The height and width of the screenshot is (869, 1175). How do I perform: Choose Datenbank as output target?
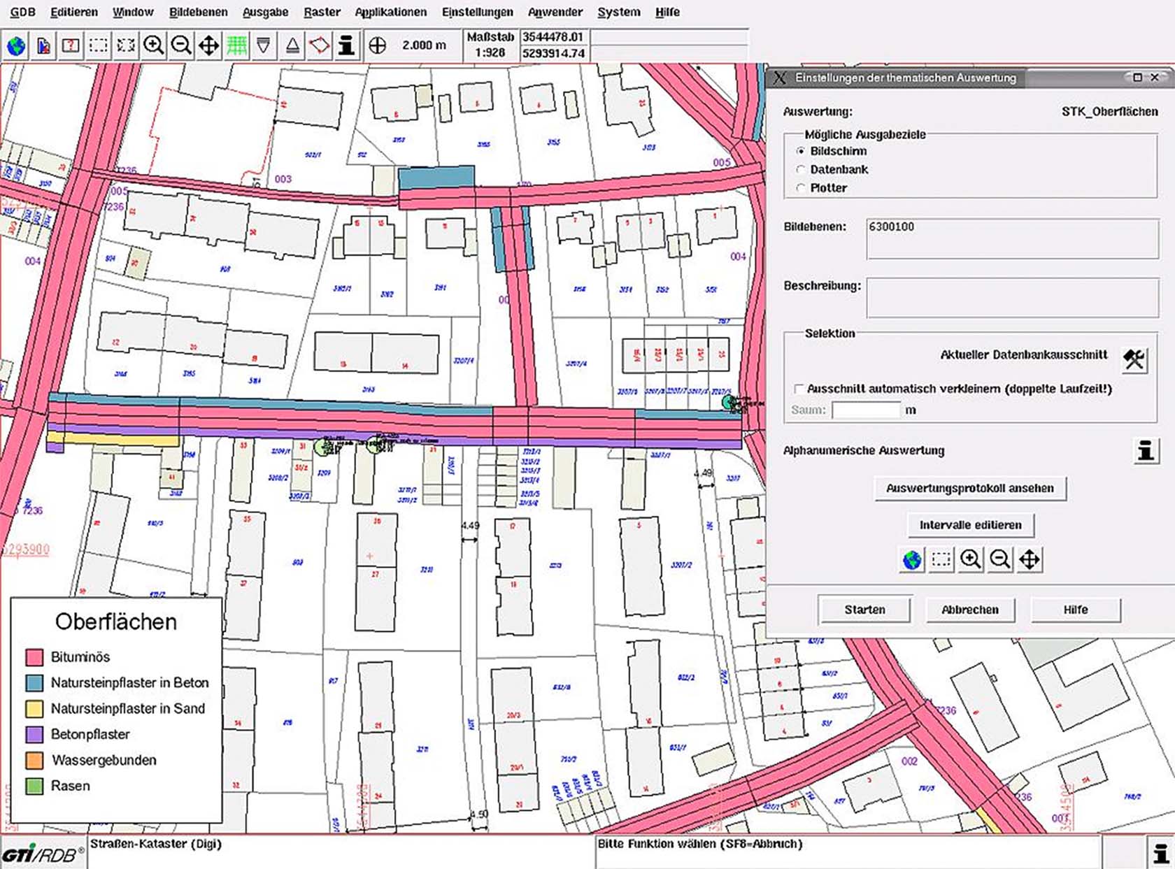click(x=801, y=169)
